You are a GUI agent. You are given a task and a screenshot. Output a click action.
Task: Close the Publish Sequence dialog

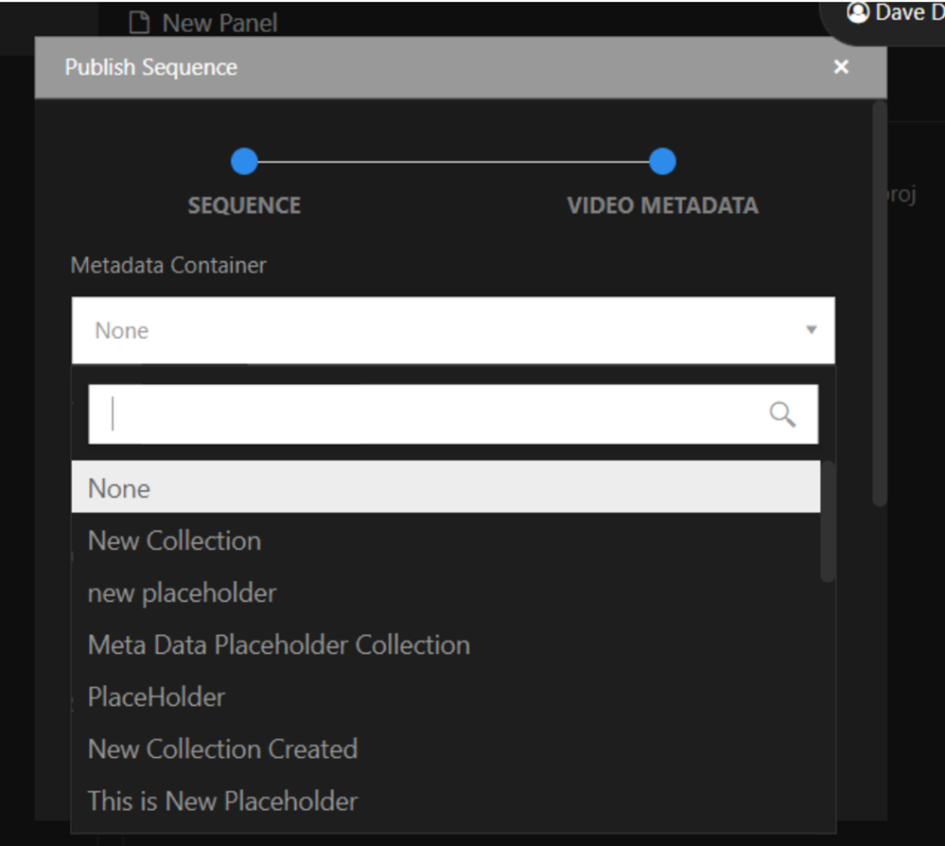coord(841,67)
